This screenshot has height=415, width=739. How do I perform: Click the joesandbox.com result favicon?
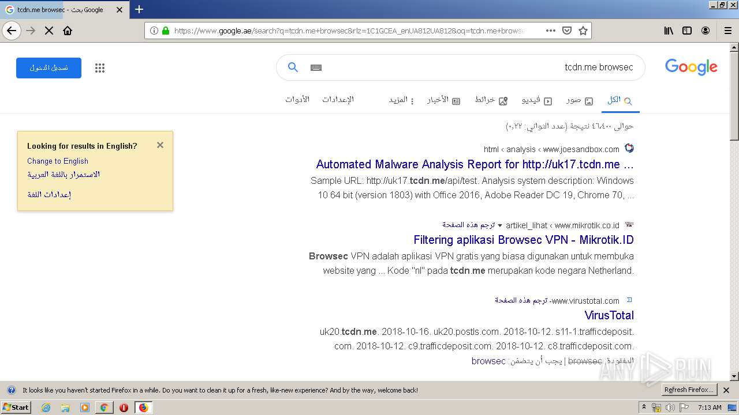pyautogui.click(x=629, y=149)
